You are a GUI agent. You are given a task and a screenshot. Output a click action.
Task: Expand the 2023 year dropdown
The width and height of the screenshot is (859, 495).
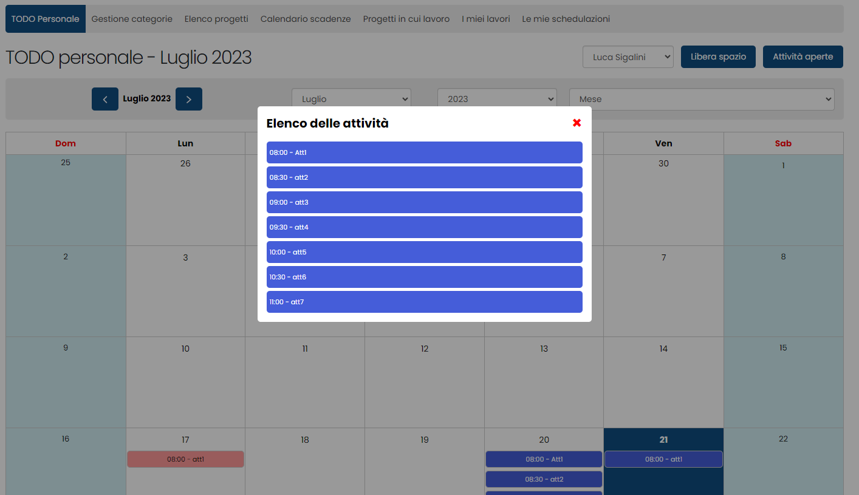[x=496, y=99]
